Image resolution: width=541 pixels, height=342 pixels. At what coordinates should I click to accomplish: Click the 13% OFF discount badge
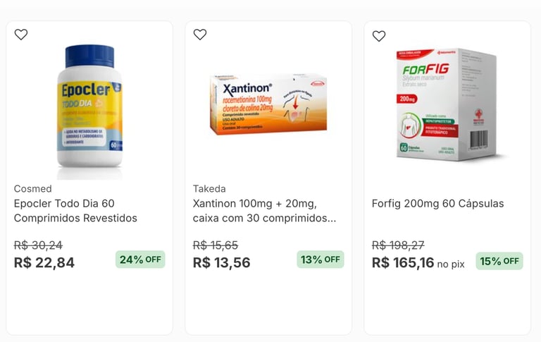pos(320,259)
